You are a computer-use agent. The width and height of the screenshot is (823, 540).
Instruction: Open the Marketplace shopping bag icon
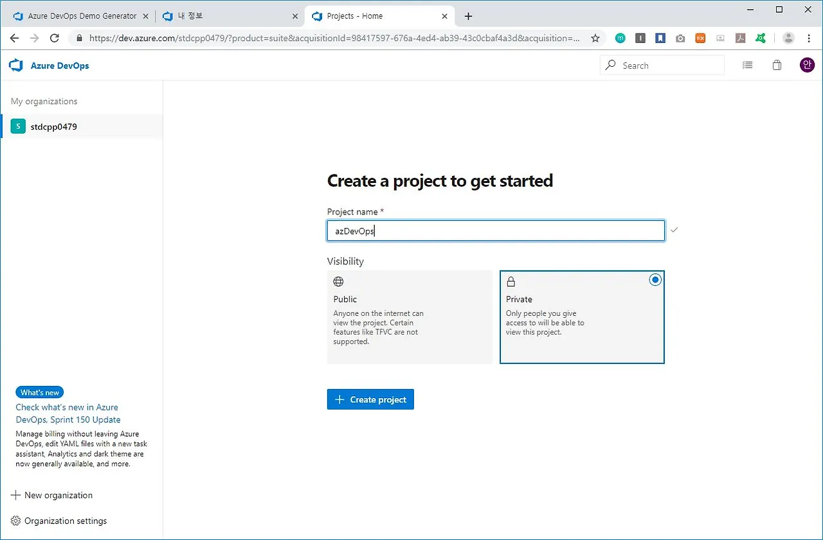point(777,65)
